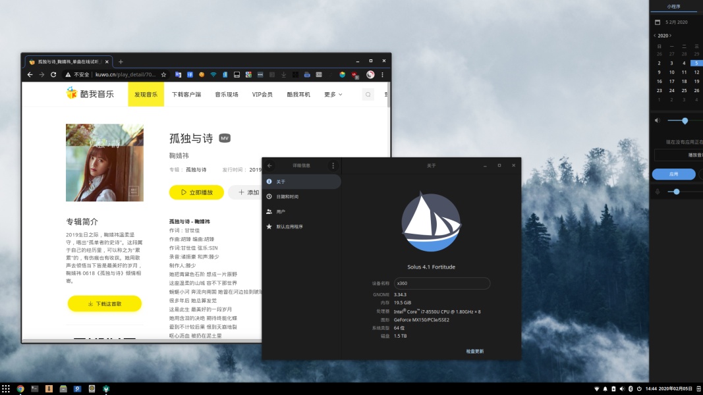703x395 pixels.
Task: Switch to the 小程序 tab
Action: pos(673,7)
